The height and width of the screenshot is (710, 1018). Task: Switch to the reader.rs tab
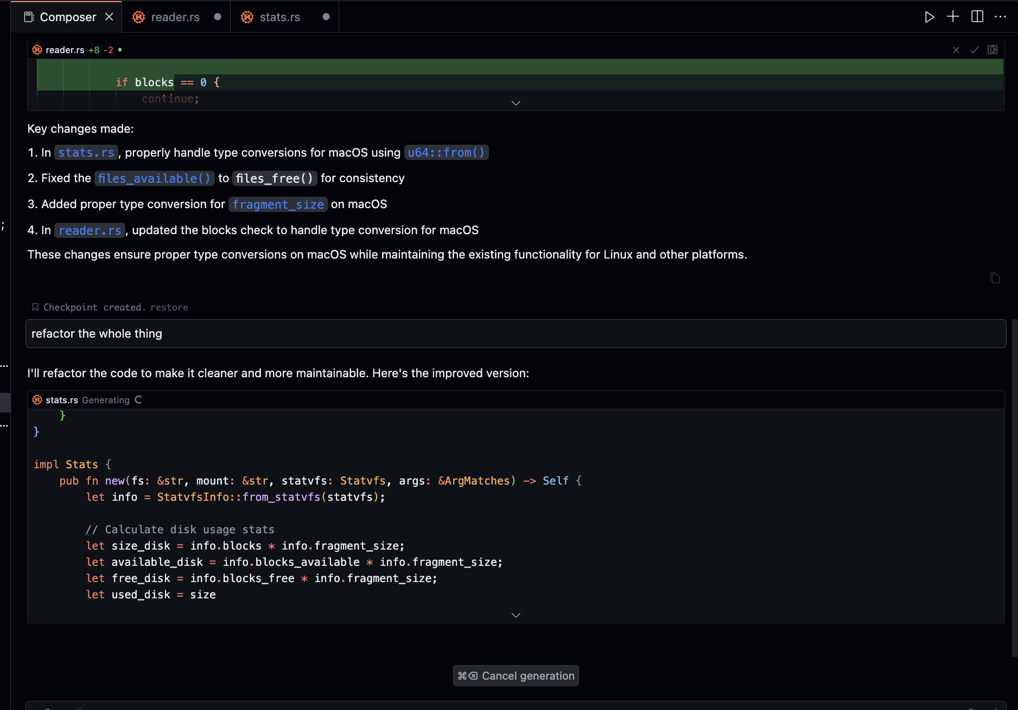tap(175, 17)
